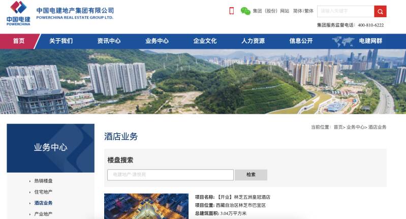
Task: Click the 检索 search button
Action: pos(251,175)
